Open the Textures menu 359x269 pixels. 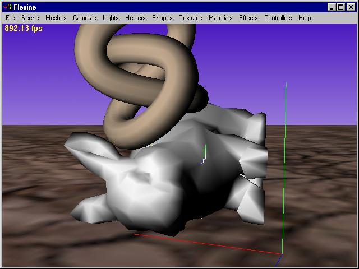[191, 18]
